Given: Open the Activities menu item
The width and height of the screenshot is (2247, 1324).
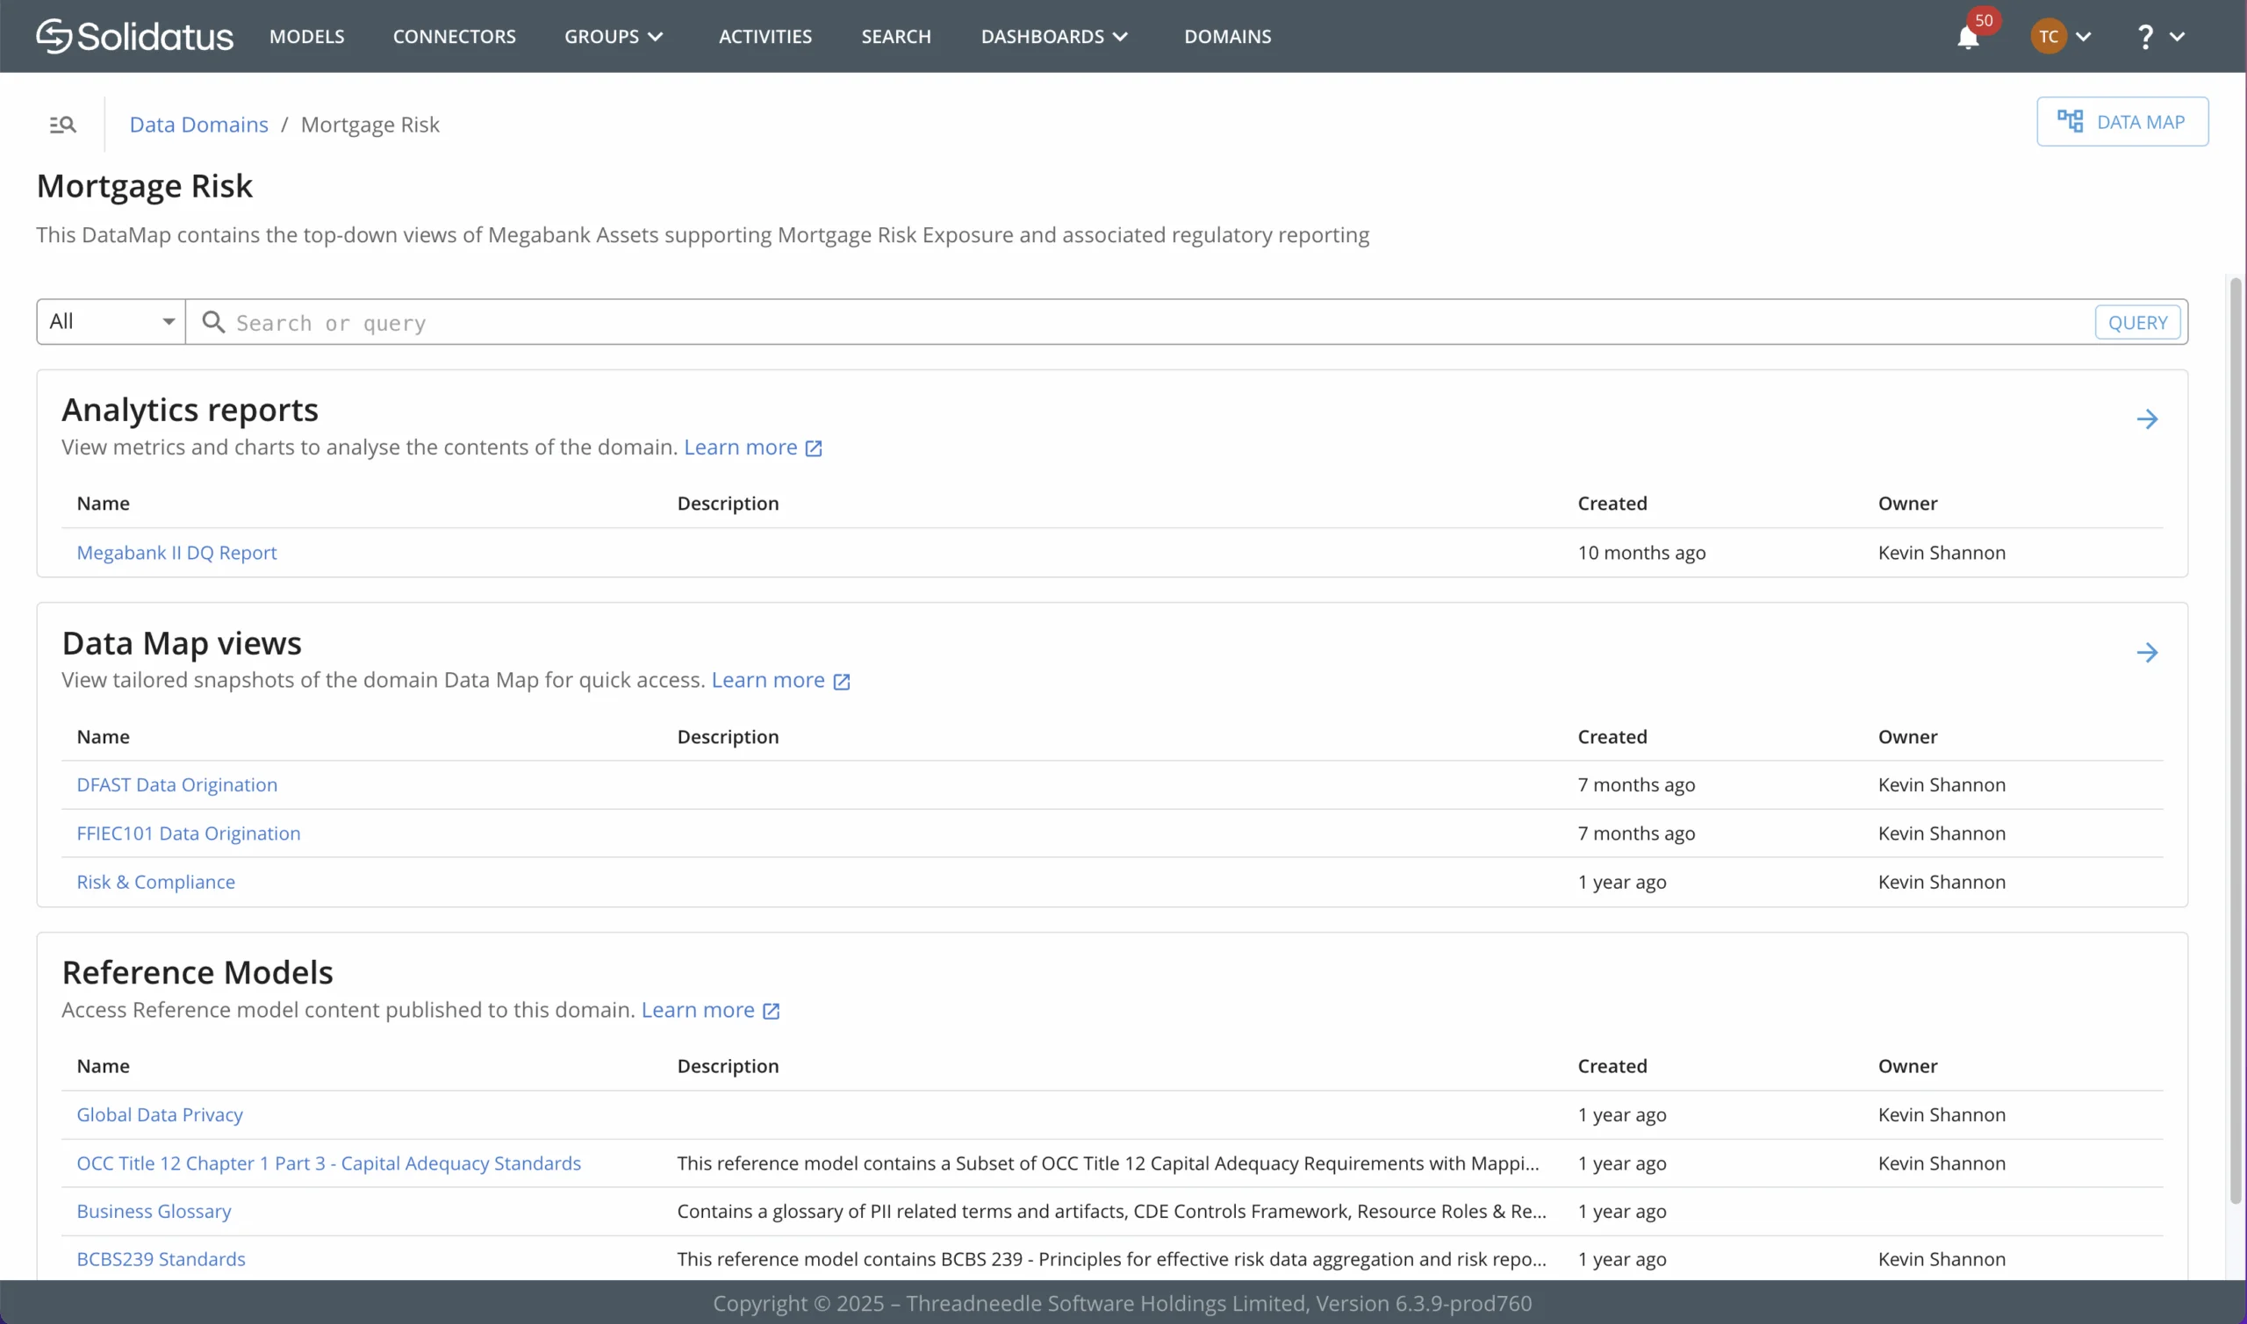Looking at the screenshot, I should pos(765,37).
